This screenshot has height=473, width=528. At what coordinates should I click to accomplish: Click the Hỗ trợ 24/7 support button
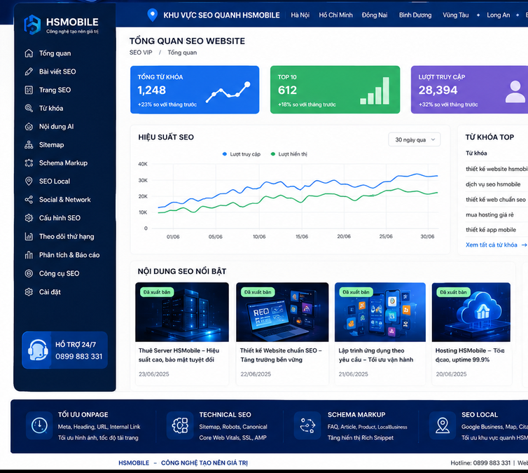(x=64, y=350)
